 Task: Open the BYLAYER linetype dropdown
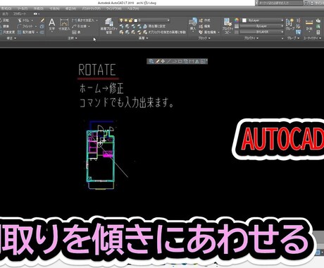282,32
